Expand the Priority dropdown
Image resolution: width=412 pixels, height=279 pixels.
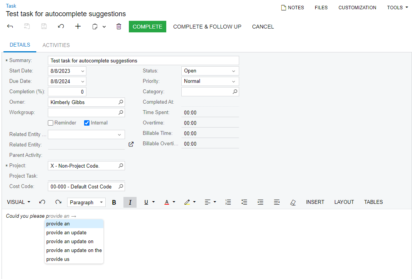click(x=210, y=81)
